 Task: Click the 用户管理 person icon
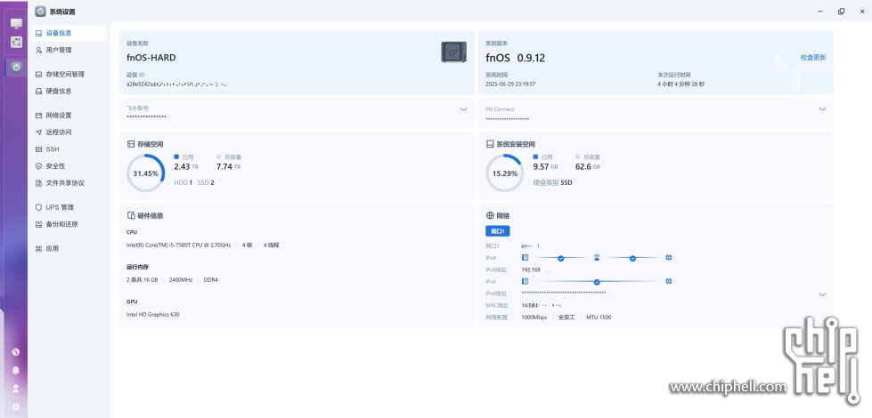pos(38,50)
